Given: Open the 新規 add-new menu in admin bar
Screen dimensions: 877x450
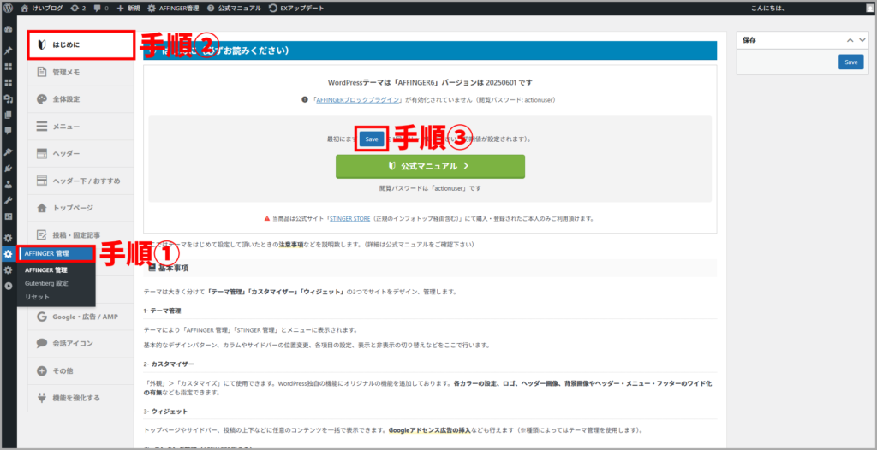Looking at the screenshot, I should coord(128,8).
